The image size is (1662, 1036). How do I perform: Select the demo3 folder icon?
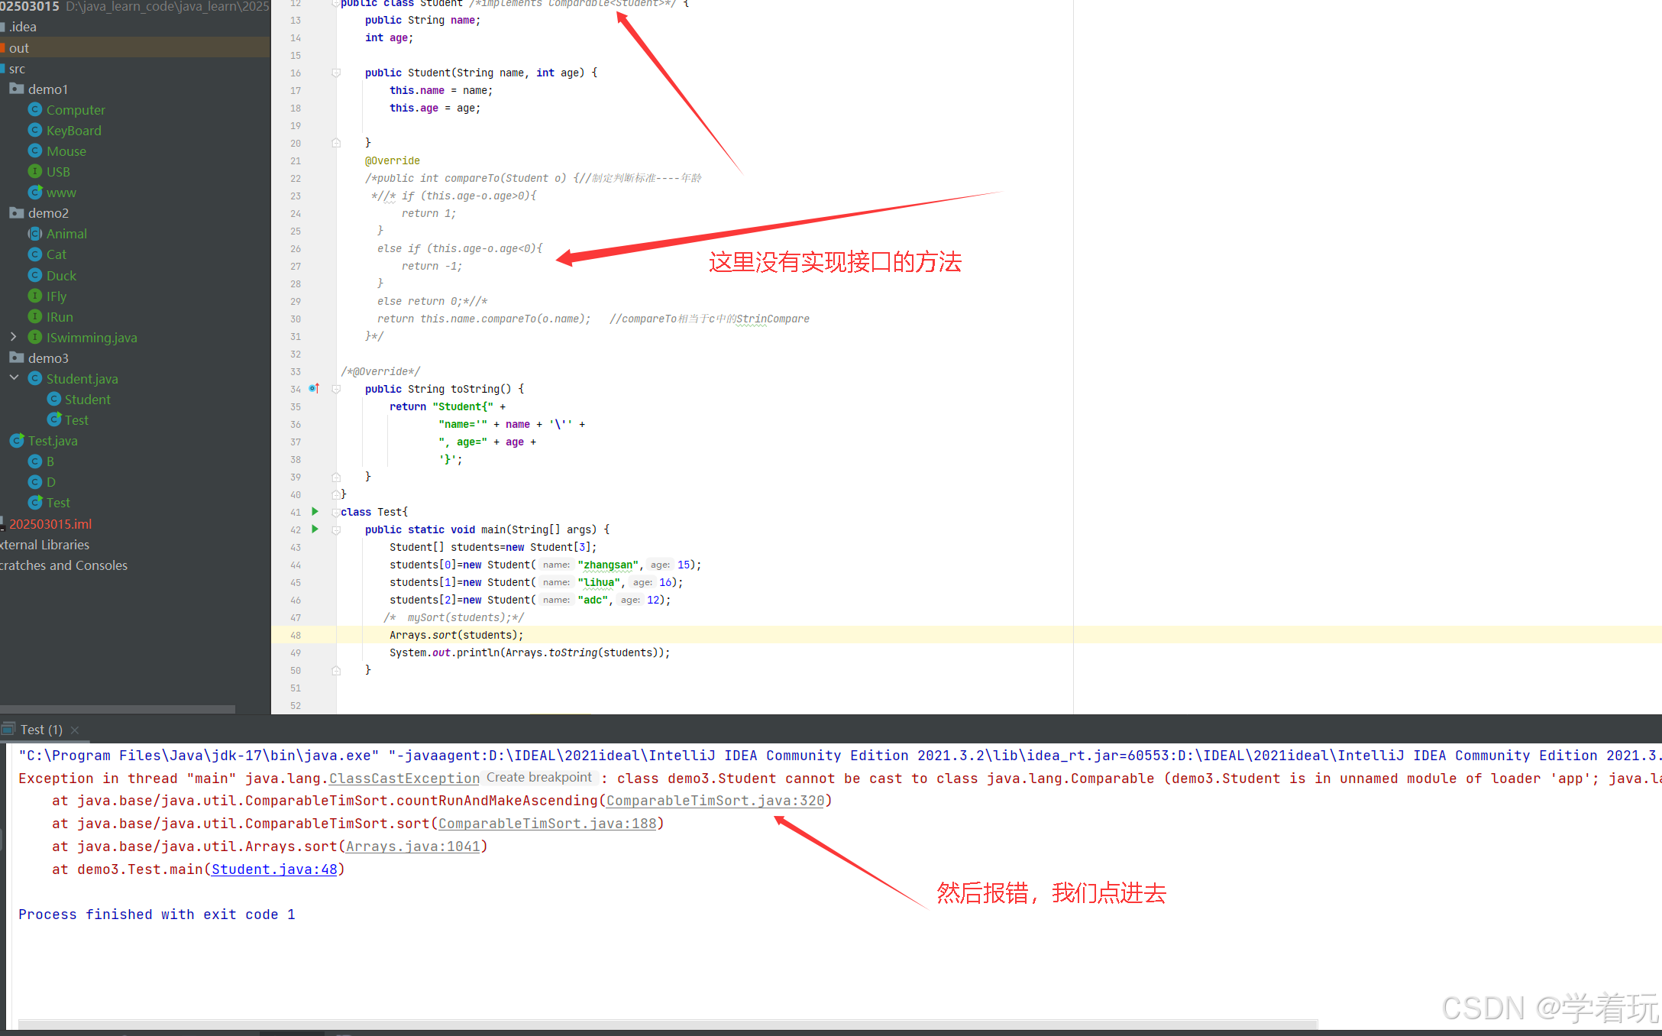[17, 358]
